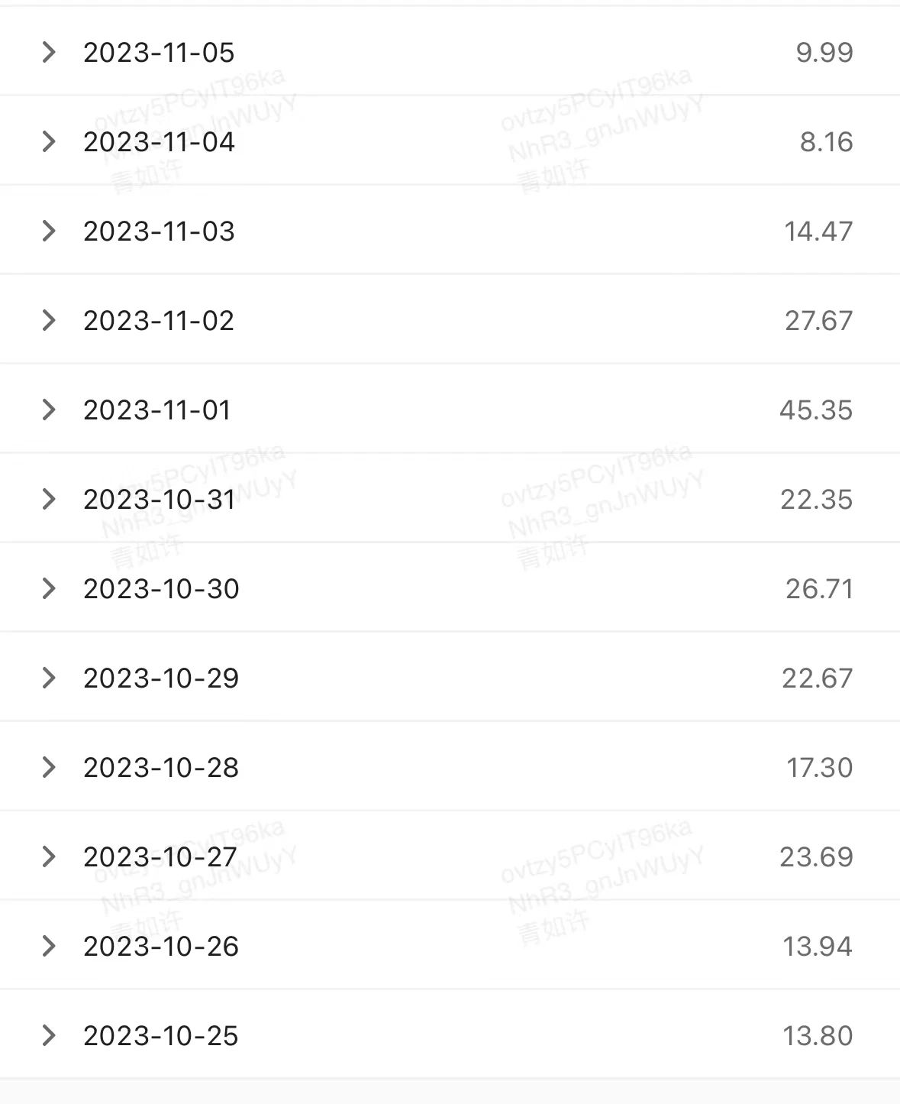This screenshot has width=900, height=1104.
Task: Click the 9.99 amount value
Action: point(824,53)
